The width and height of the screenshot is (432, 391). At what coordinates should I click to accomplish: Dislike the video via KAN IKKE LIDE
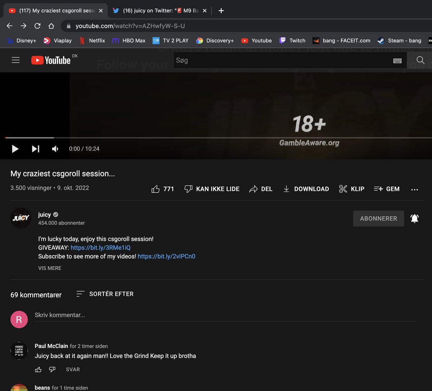click(212, 189)
